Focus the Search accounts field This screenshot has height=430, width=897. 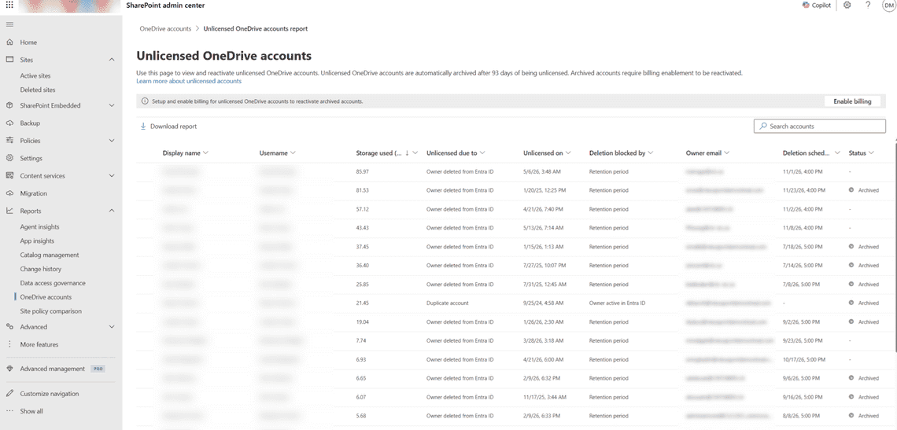click(820, 126)
